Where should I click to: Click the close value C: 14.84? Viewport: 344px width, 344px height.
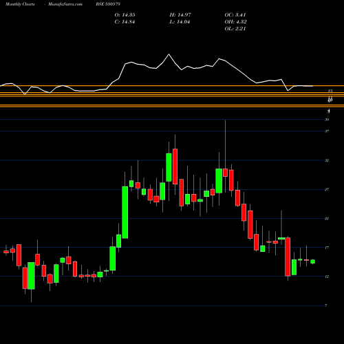125,22
